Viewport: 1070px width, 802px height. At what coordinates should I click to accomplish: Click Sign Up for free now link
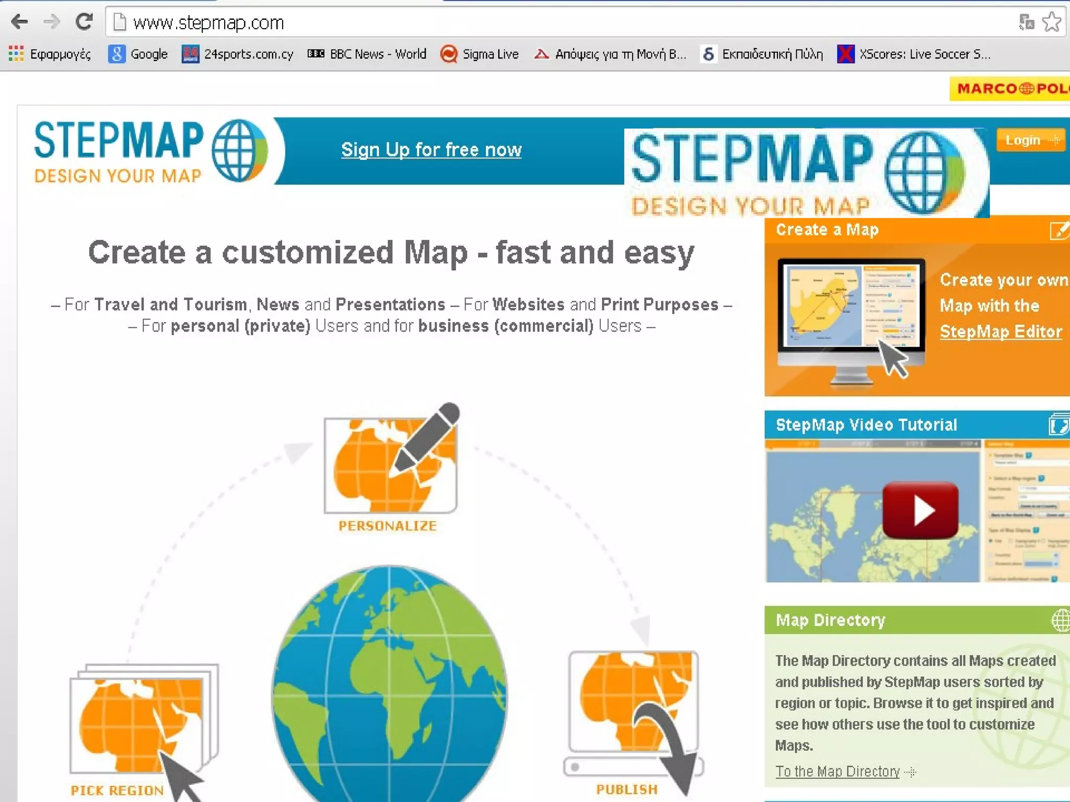point(431,150)
